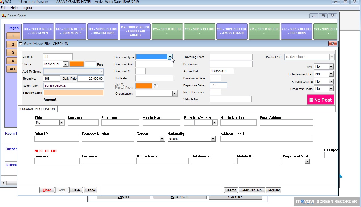Open the Nationality Nigeria dropdown
This screenshot has width=361, height=207.
[213, 139]
